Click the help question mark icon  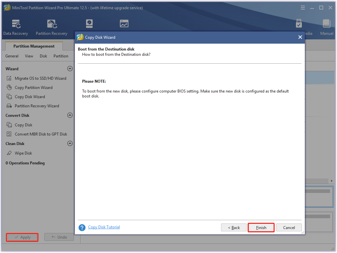tap(82, 227)
